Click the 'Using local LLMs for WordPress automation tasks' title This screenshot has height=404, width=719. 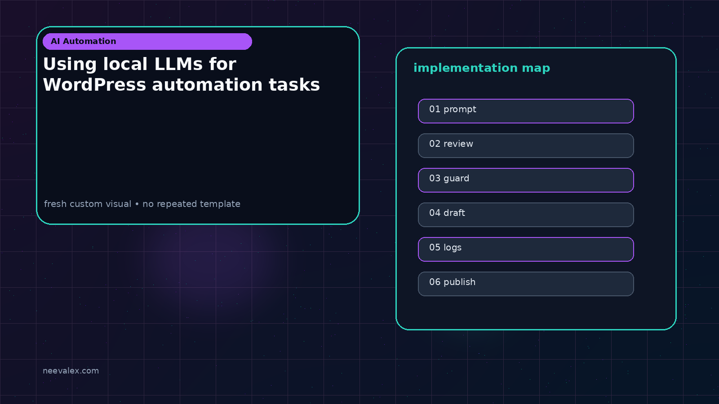tap(182, 75)
